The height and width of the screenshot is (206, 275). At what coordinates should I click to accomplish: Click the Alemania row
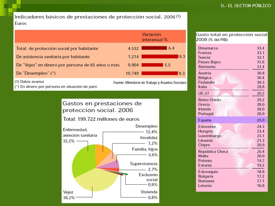(231, 67)
